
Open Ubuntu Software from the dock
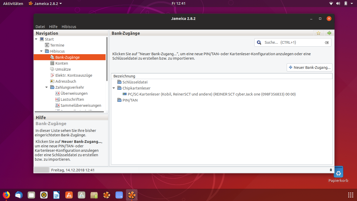[x=69, y=195]
